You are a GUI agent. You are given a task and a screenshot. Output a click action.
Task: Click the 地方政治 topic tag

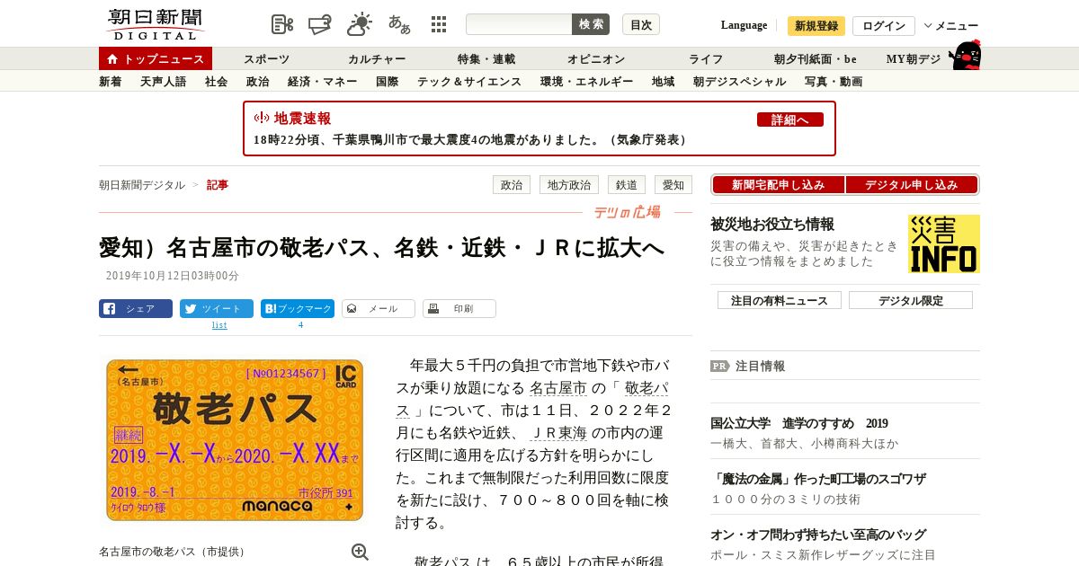pyautogui.click(x=569, y=185)
